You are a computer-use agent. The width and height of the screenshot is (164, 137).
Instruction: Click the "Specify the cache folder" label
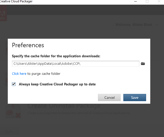(x=56, y=56)
